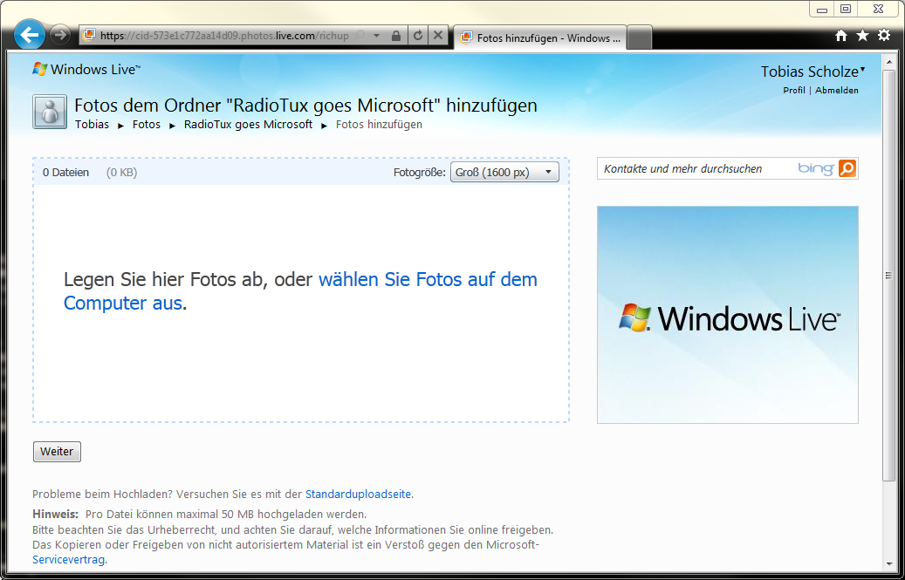Click the site favicon in address bar
This screenshot has width=905, height=580.
tap(89, 35)
